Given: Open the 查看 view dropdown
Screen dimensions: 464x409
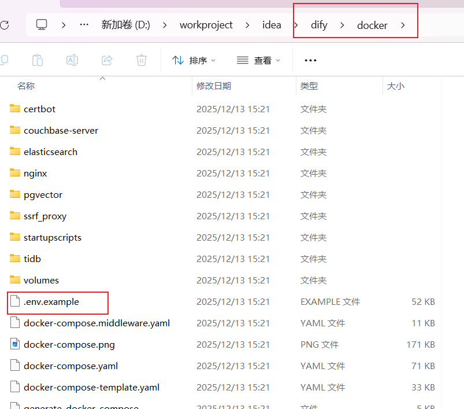Looking at the screenshot, I should click(x=258, y=60).
